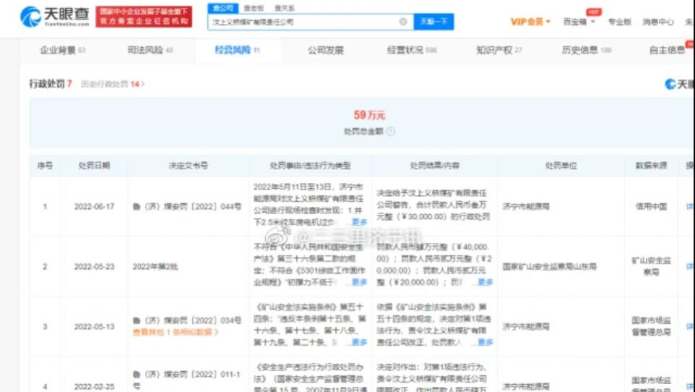Image resolution: width=695 pixels, height=392 pixels.
Task: Click the 2022-06-17 penalty date cell
Action: point(94,206)
